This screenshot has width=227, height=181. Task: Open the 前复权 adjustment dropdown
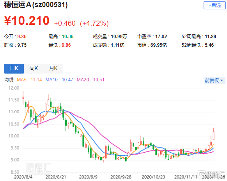coord(215,81)
